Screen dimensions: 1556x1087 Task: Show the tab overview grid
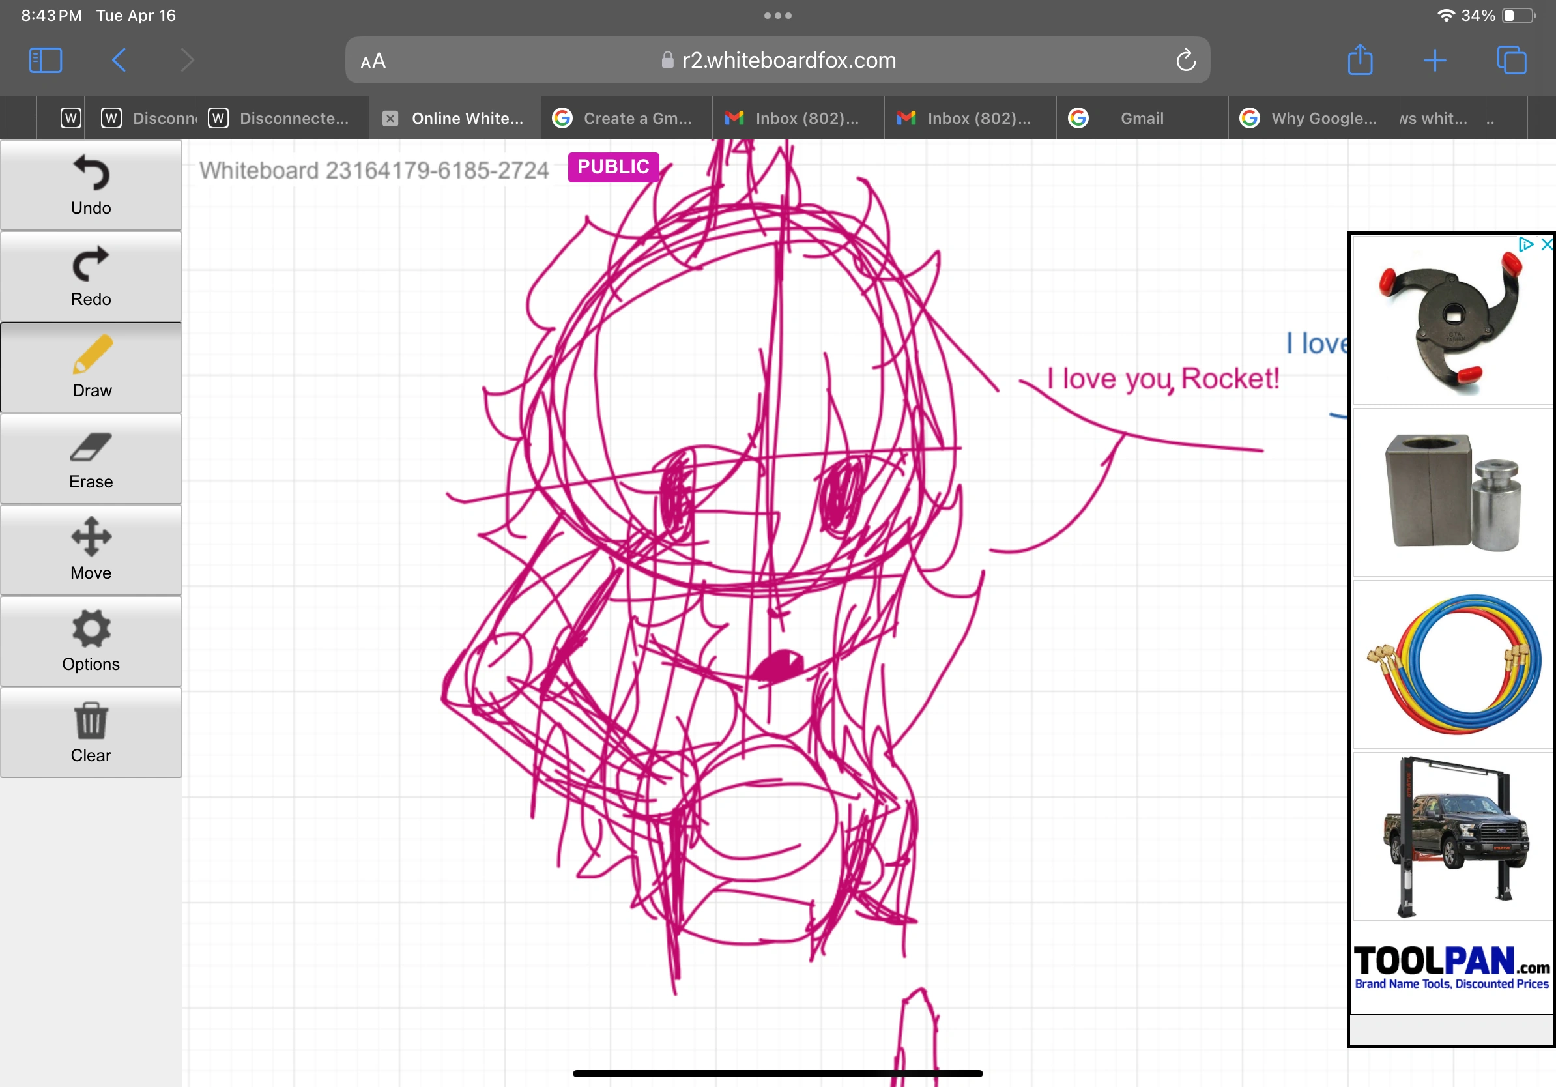pyautogui.click(x=1510, y=61)
